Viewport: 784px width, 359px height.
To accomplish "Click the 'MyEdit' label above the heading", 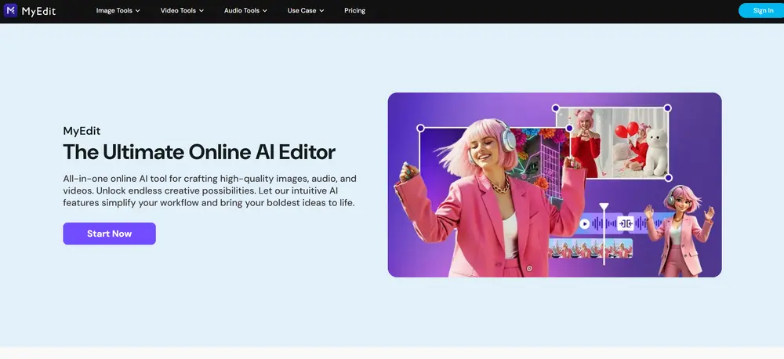I will pos(82,131).
